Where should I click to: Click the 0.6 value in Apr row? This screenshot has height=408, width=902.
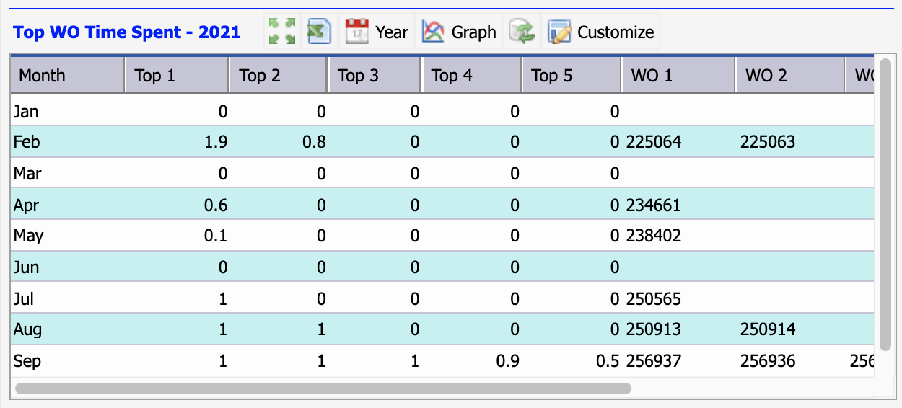click(215, 205)
